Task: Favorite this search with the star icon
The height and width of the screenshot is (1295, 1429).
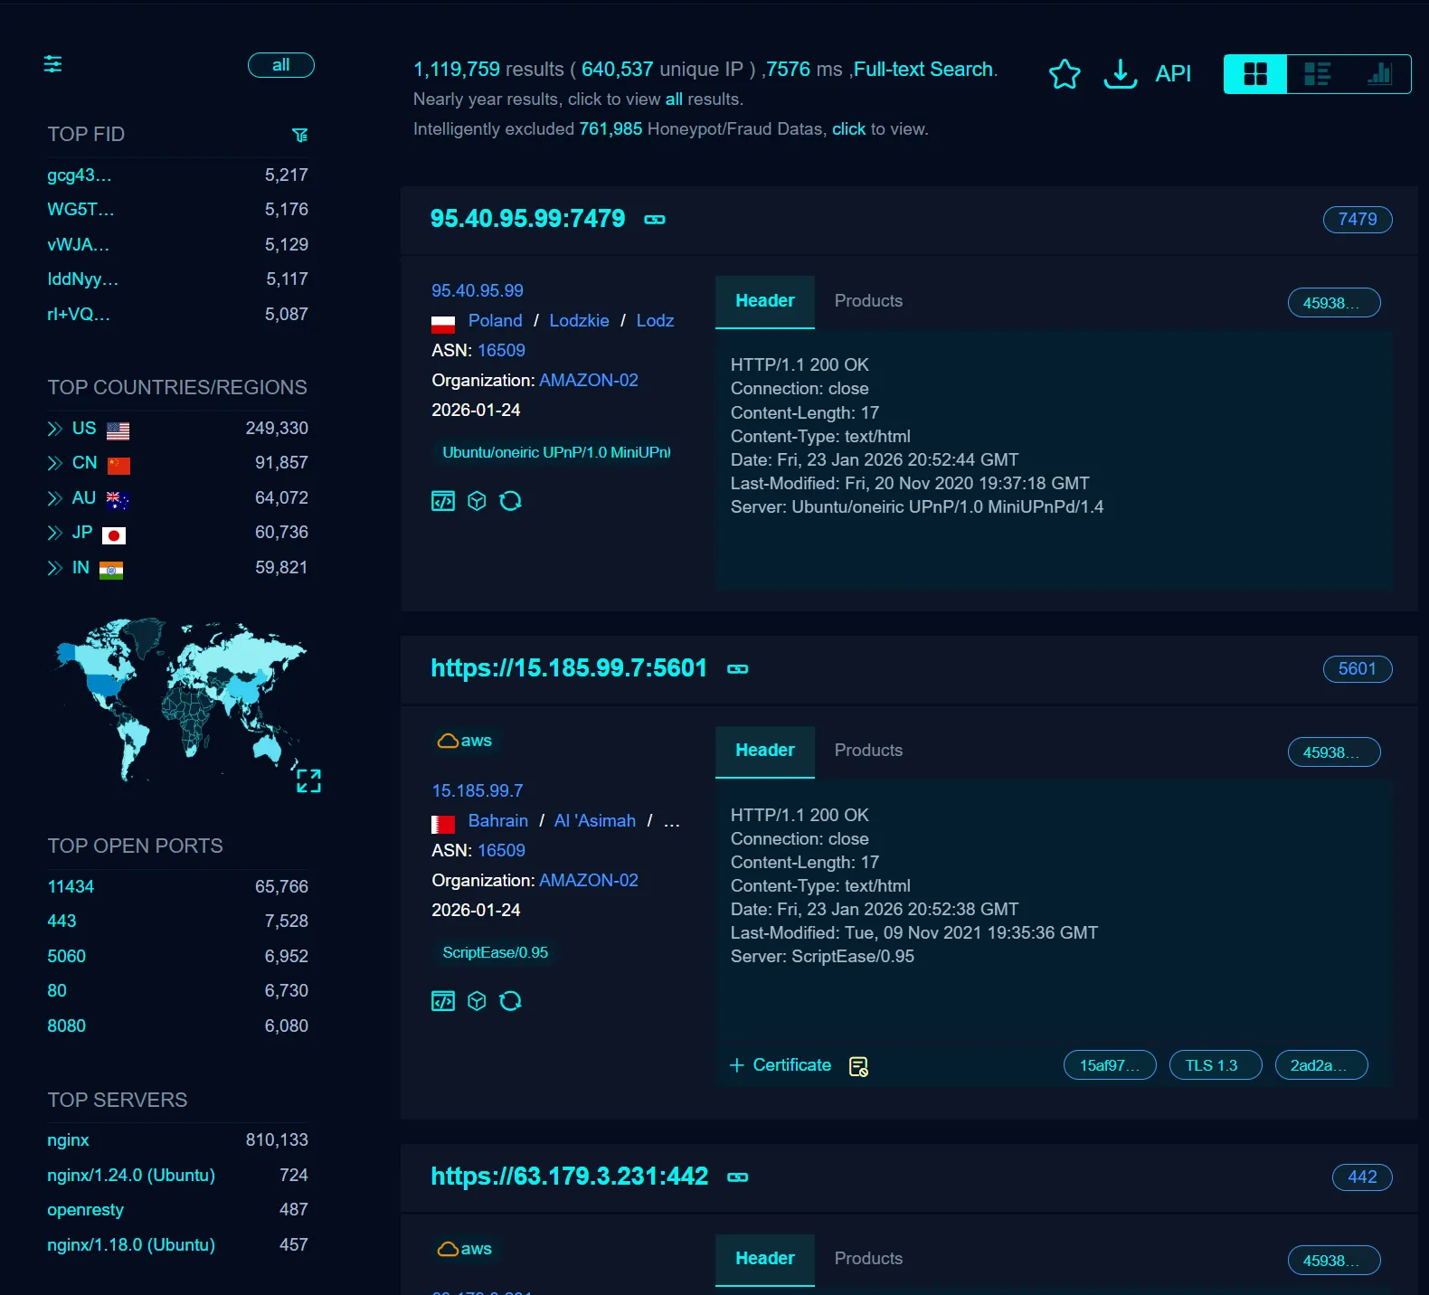Action: coord(1065,74)
